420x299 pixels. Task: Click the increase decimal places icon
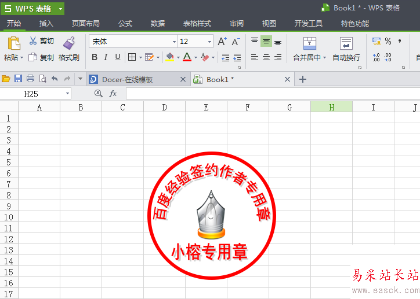[376, 57]
